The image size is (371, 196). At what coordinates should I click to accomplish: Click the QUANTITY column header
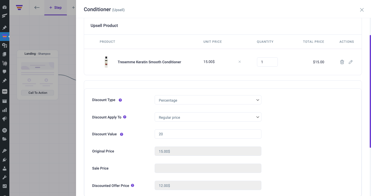tap(265, 42)
